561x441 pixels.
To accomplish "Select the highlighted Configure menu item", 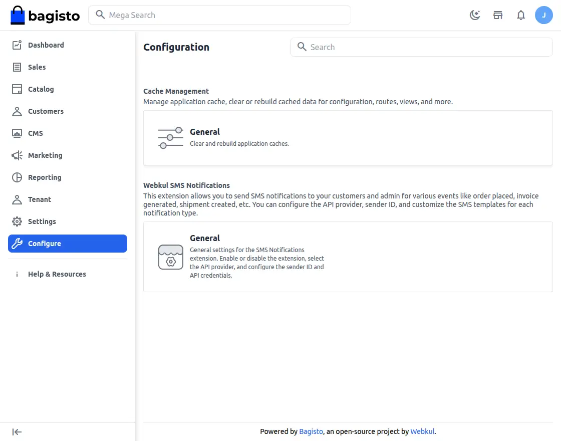I will pos(68,244).
